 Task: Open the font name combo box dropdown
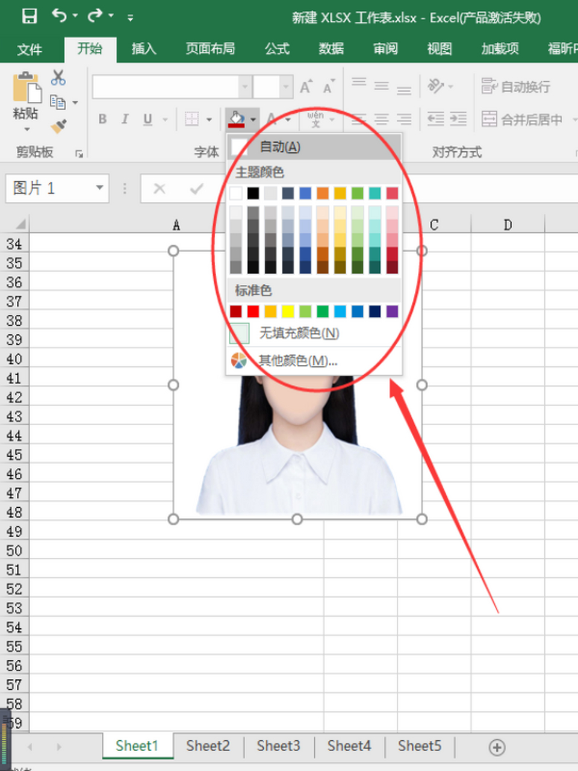point(245,87)
